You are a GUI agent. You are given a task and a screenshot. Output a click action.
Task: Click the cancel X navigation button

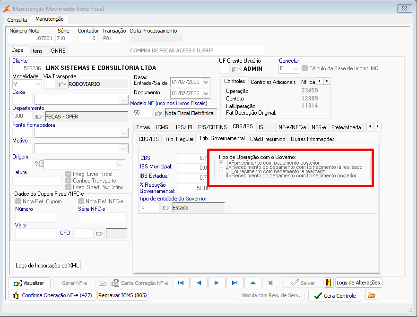click(x=270, y=283)
